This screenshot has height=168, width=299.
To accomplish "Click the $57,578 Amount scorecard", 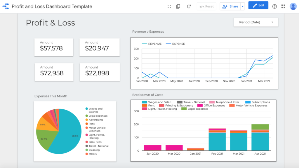I will tap(54, 47).
